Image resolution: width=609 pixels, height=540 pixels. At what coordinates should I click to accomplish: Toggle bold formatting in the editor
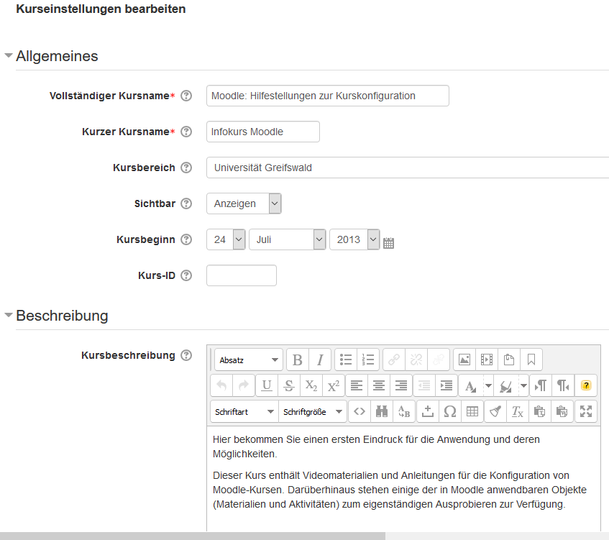click(x=297, y=360)
